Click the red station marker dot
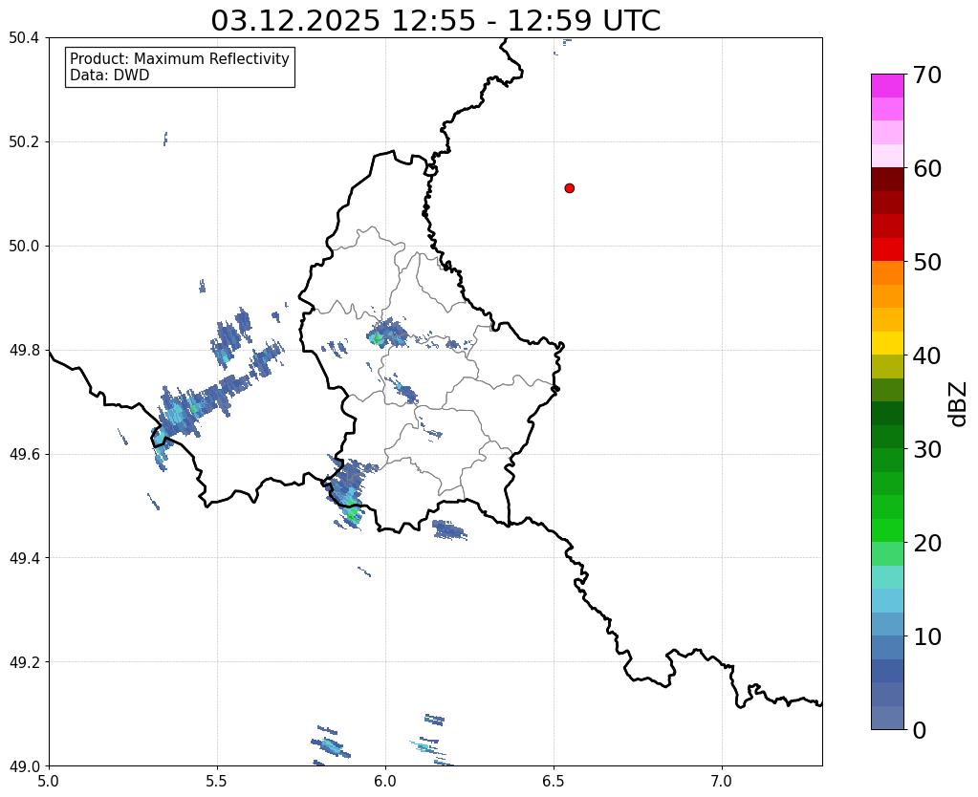978x797 pixels. click(570, 188)
